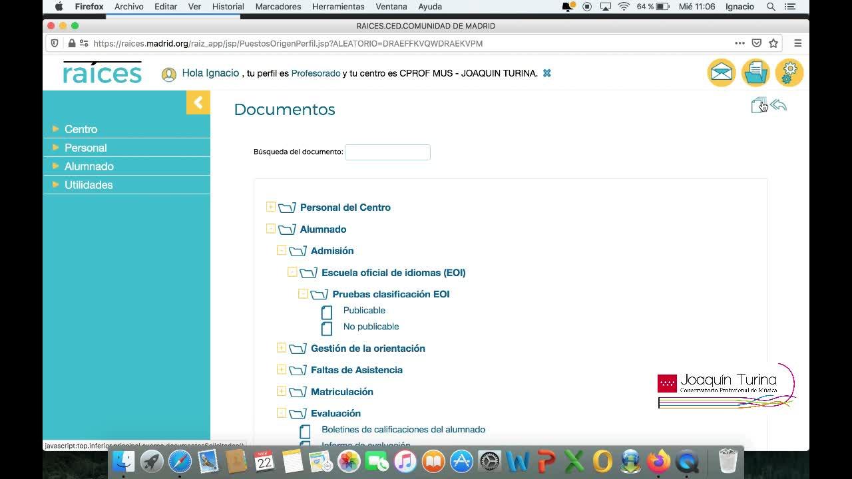The width and height of the screenshot is (852, 479).
Task: Click the Evaluación folder label
Action: [335, 414]
